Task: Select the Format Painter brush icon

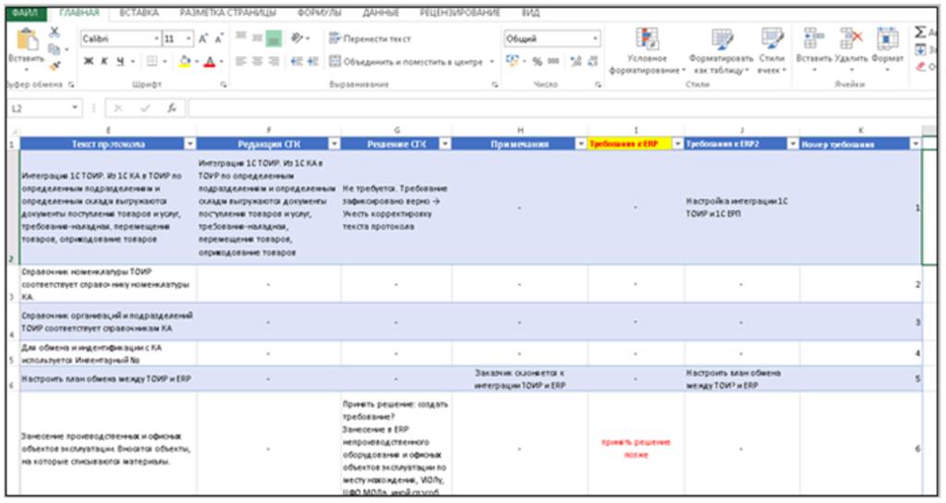Action: click(55, 66)
